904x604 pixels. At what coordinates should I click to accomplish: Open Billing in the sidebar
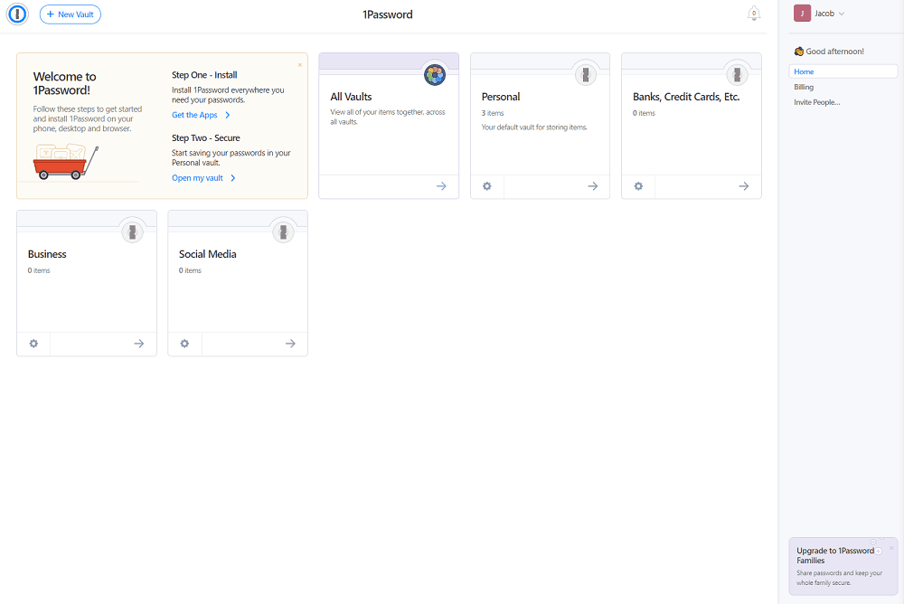(804, 87)
